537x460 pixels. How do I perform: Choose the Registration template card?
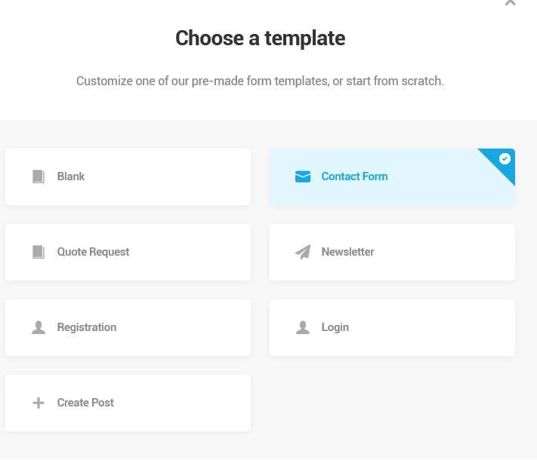(x=128, y=327)
